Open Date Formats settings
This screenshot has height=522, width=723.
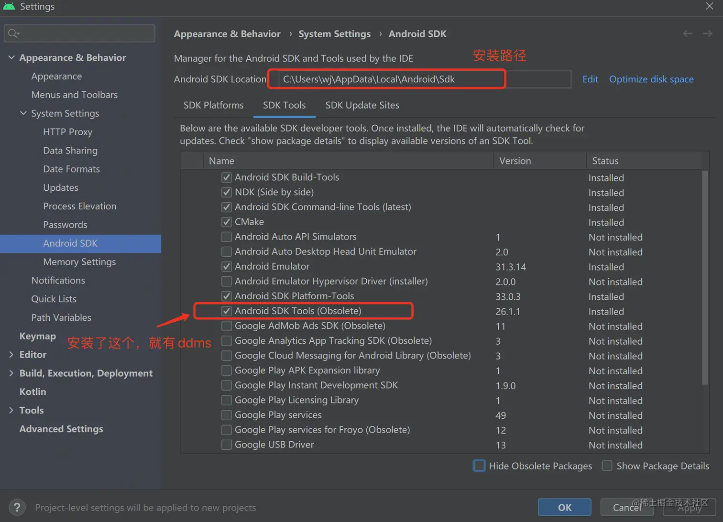(x=71, y=169)
